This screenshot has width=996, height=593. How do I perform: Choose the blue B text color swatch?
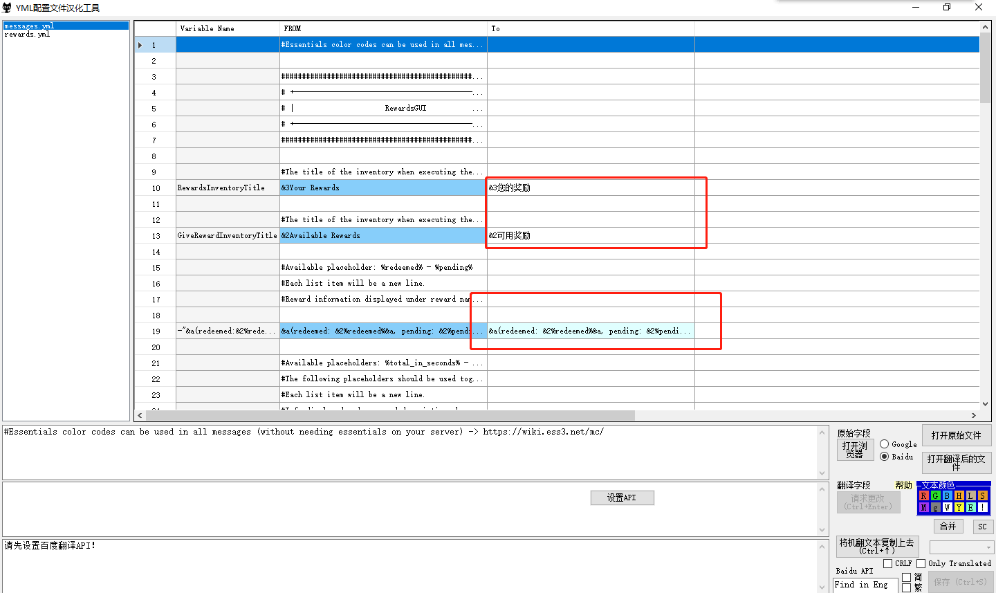point(947,495)
